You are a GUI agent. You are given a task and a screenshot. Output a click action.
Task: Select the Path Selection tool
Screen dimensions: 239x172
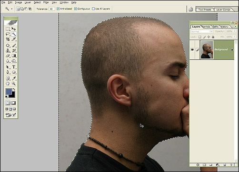[x=8, y=67]
